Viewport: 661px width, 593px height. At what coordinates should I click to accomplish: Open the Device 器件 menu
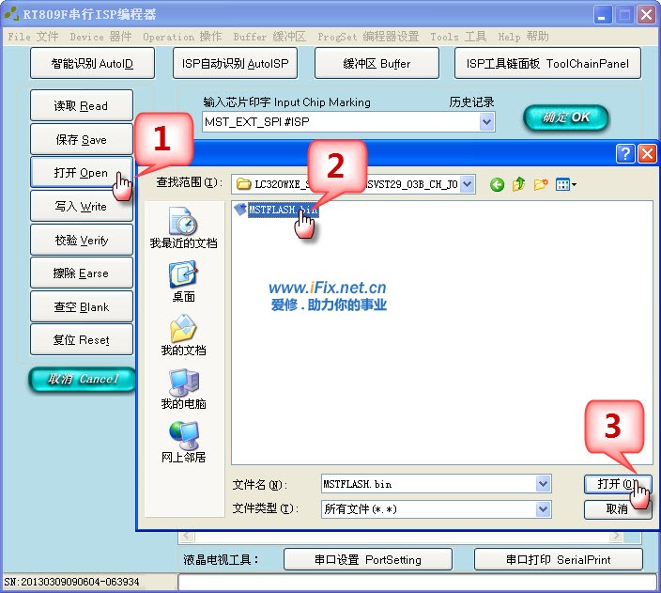pyautogui.click(x=100, y=37)
